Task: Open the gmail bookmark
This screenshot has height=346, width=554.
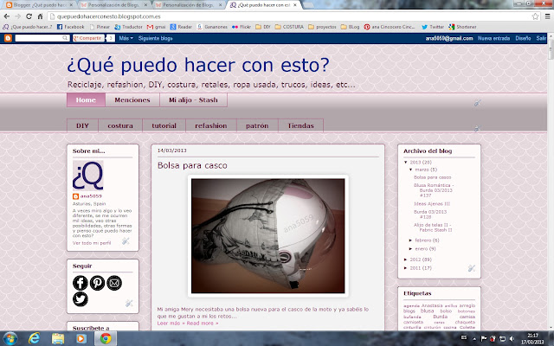Action: (156, 27)
